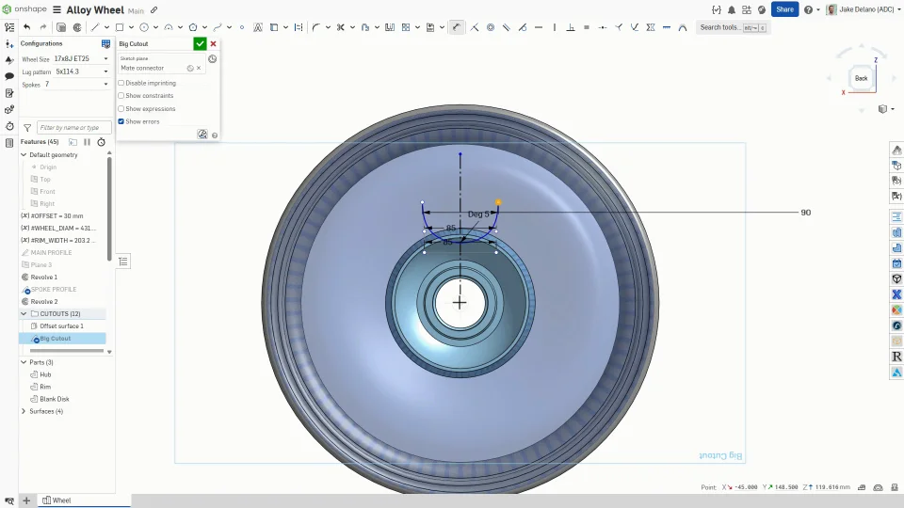Open the Wheel Size configuration dropdown
Screen dimensions: 904x508
pos(81,59)
